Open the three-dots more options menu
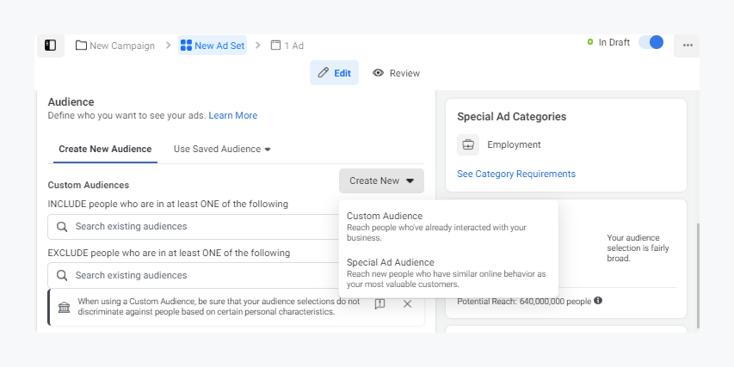This screenshot has height=367, width=734. pyautogui.click(x=687, y=46)
